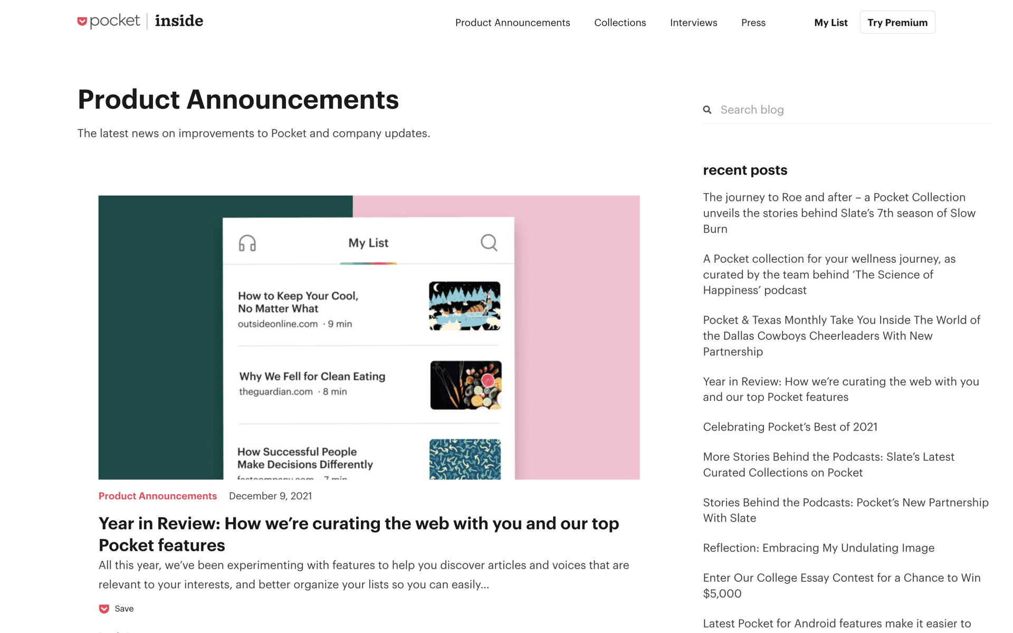Open 'Celebrating Pocket's Best of 2021'
The height and width of the screenshot is (633, 1013).
[790, 427]
